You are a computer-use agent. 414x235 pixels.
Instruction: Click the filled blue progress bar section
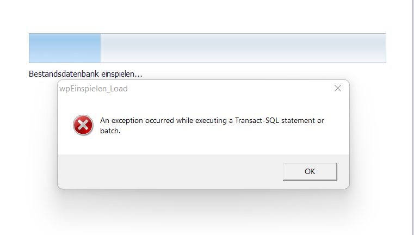pos(65,48)
